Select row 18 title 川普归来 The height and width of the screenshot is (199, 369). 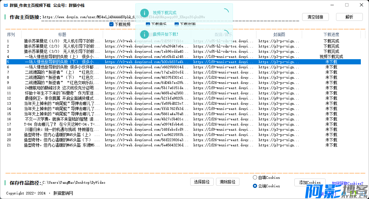pos(62,129)
